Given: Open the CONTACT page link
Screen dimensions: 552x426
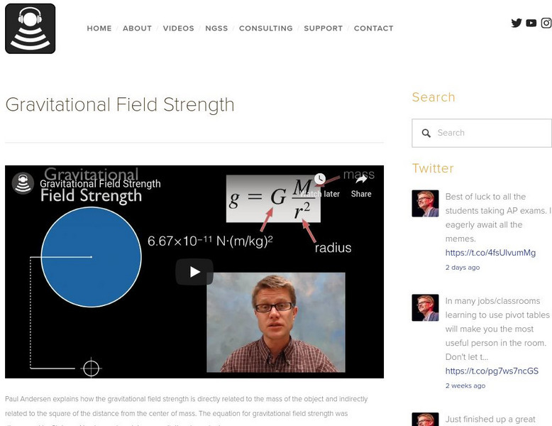Looking at the screenshot, I should click(373, 28).
